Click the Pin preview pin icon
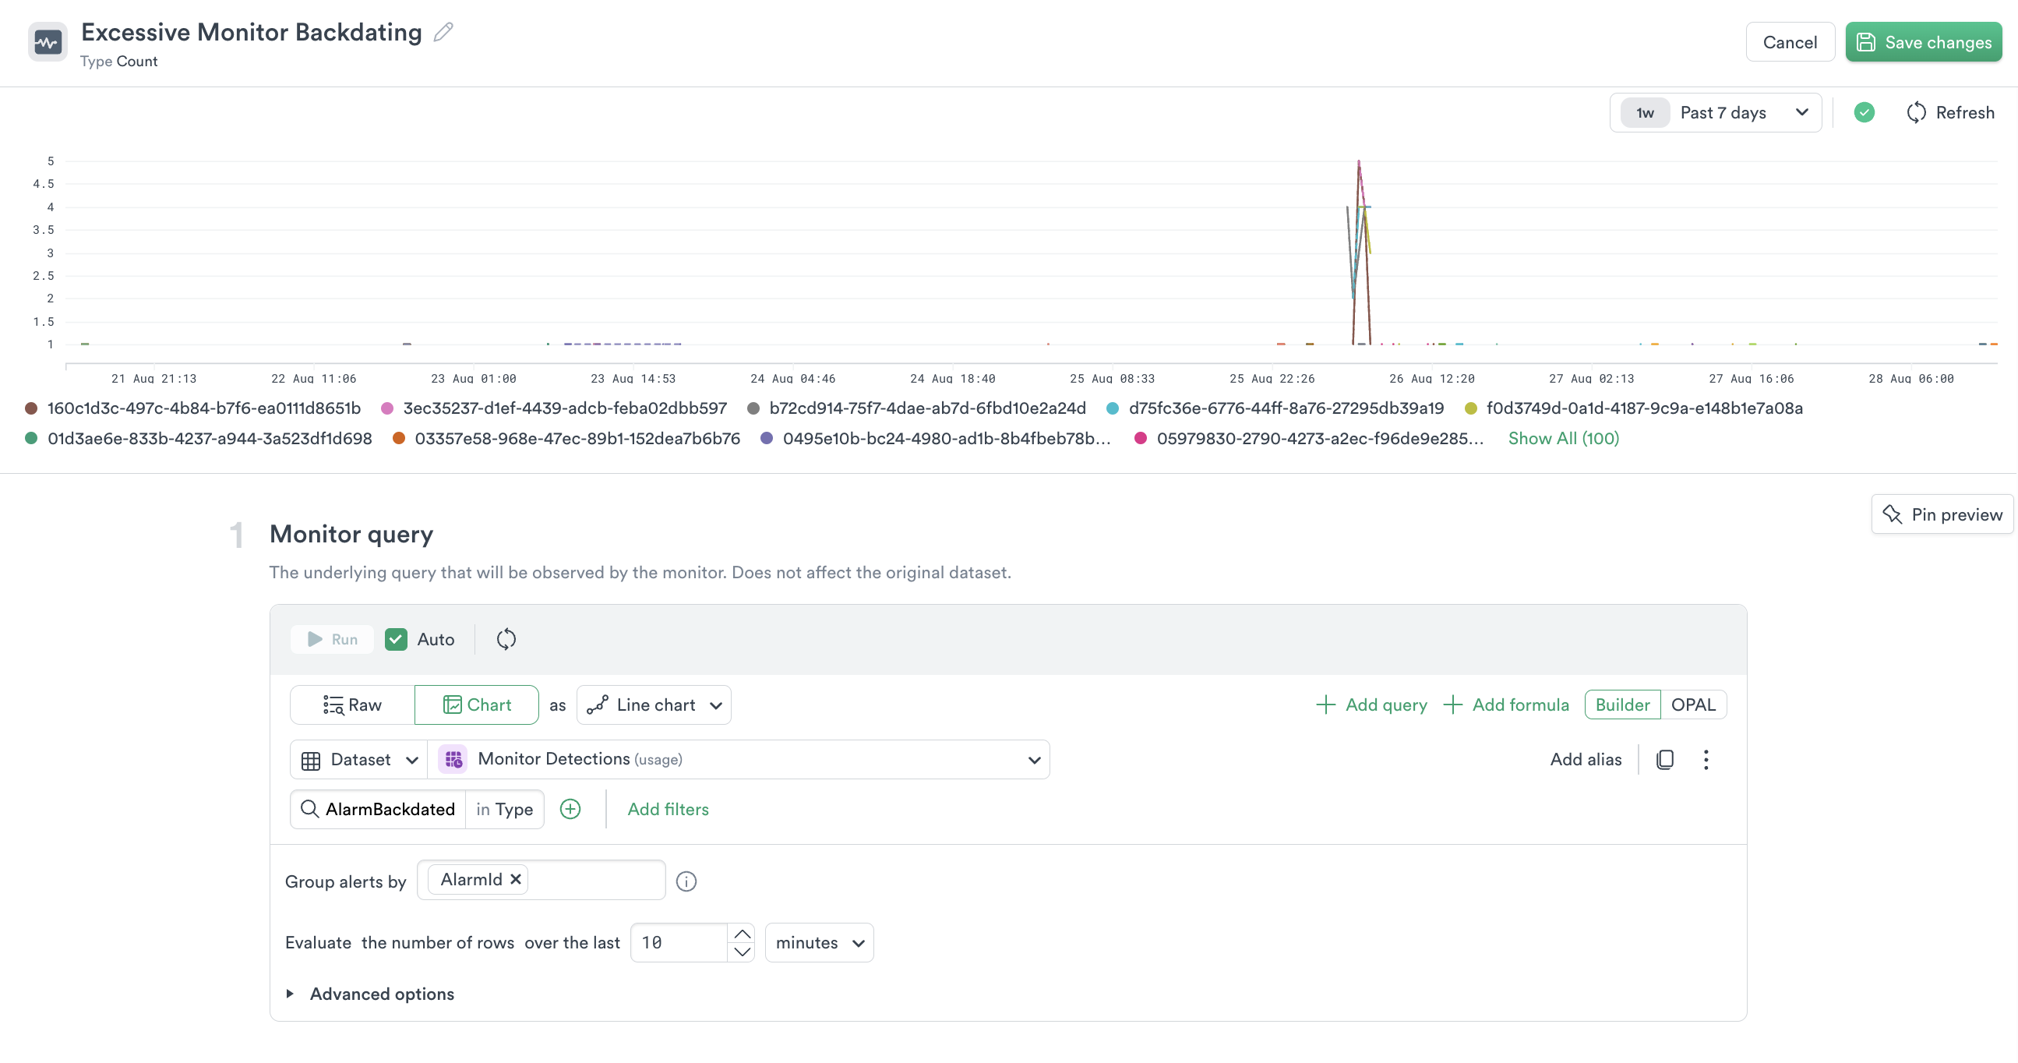 click(1892, 514)
